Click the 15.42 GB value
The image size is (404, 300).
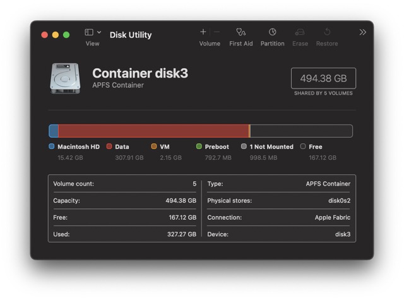(70, 157)
